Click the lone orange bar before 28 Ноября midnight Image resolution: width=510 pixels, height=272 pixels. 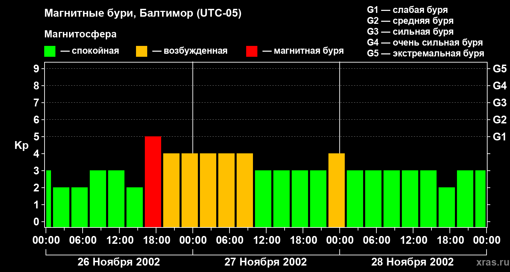click(337, 190)
